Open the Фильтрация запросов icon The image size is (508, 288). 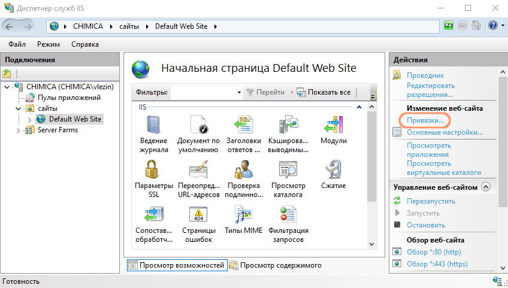point(288,216)
